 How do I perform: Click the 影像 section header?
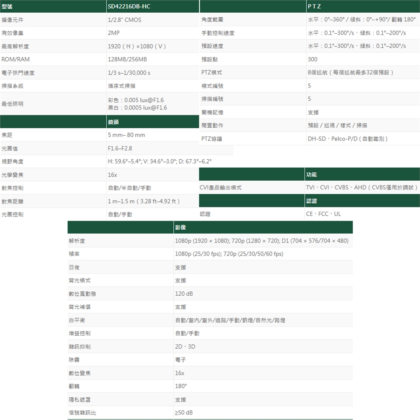[181, 227]
